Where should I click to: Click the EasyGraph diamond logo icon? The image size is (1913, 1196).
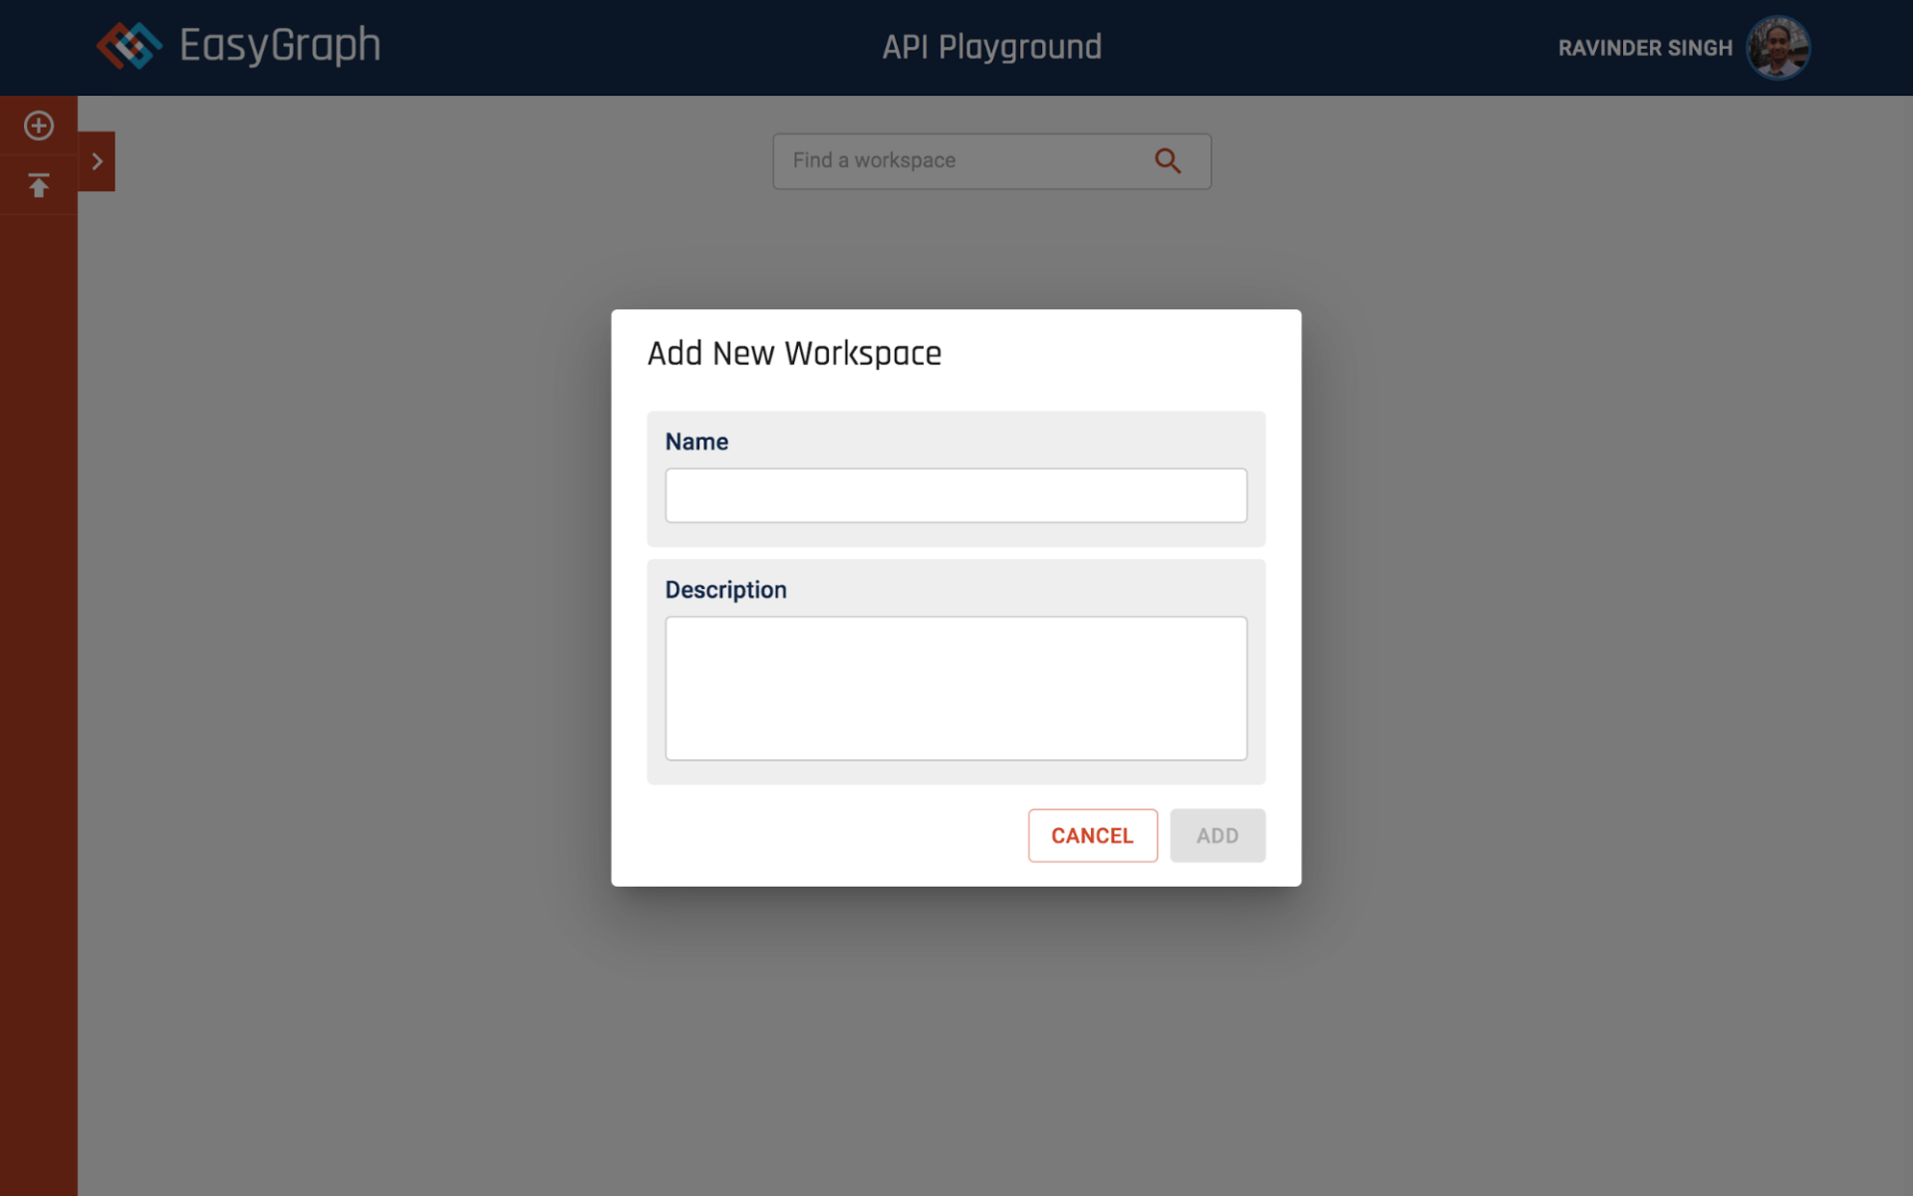(130, 46)
